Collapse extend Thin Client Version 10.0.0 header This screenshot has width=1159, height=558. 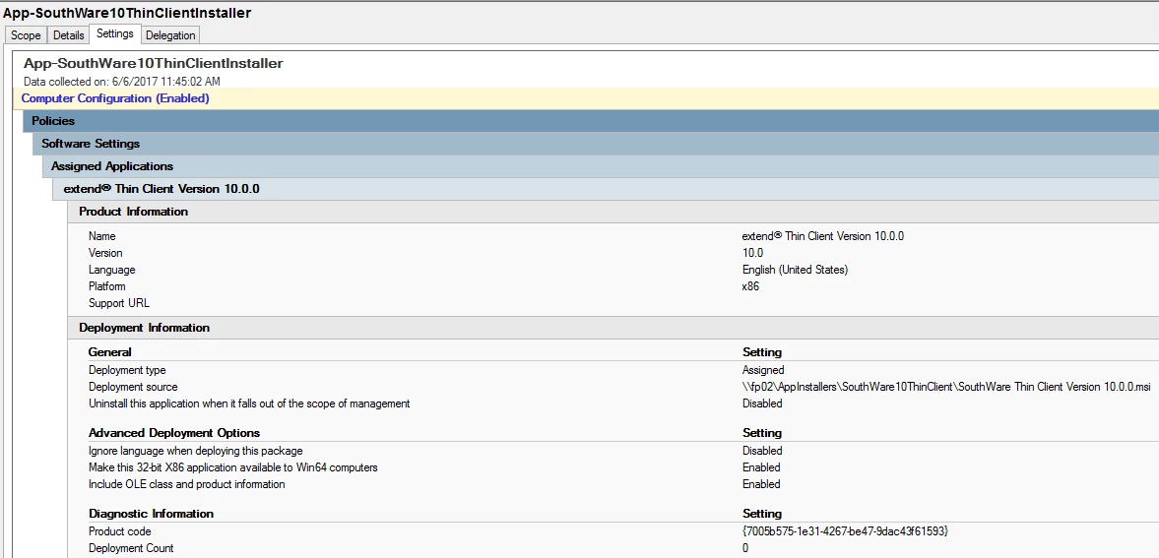pos(606,189)
